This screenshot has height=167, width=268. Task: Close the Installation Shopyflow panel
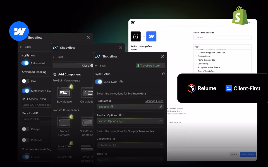88,38
